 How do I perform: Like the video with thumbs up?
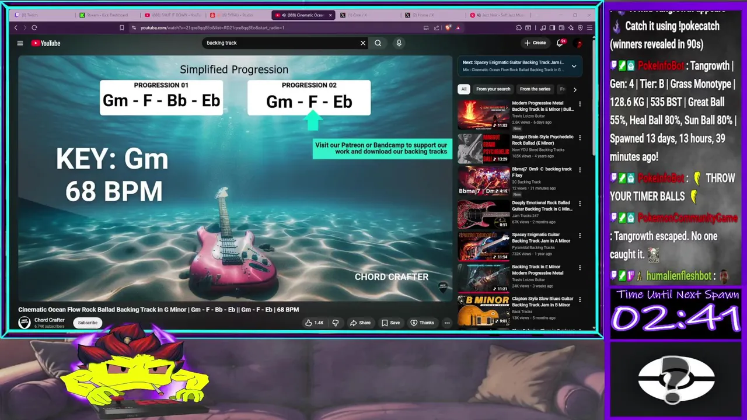point(314,323)
